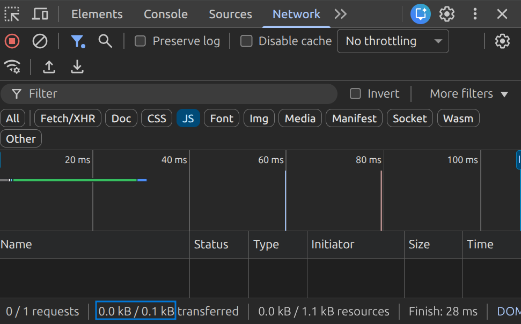Switch to the Console tab
Viewport: 521px width, 324px height.
(x=165, y=14)
